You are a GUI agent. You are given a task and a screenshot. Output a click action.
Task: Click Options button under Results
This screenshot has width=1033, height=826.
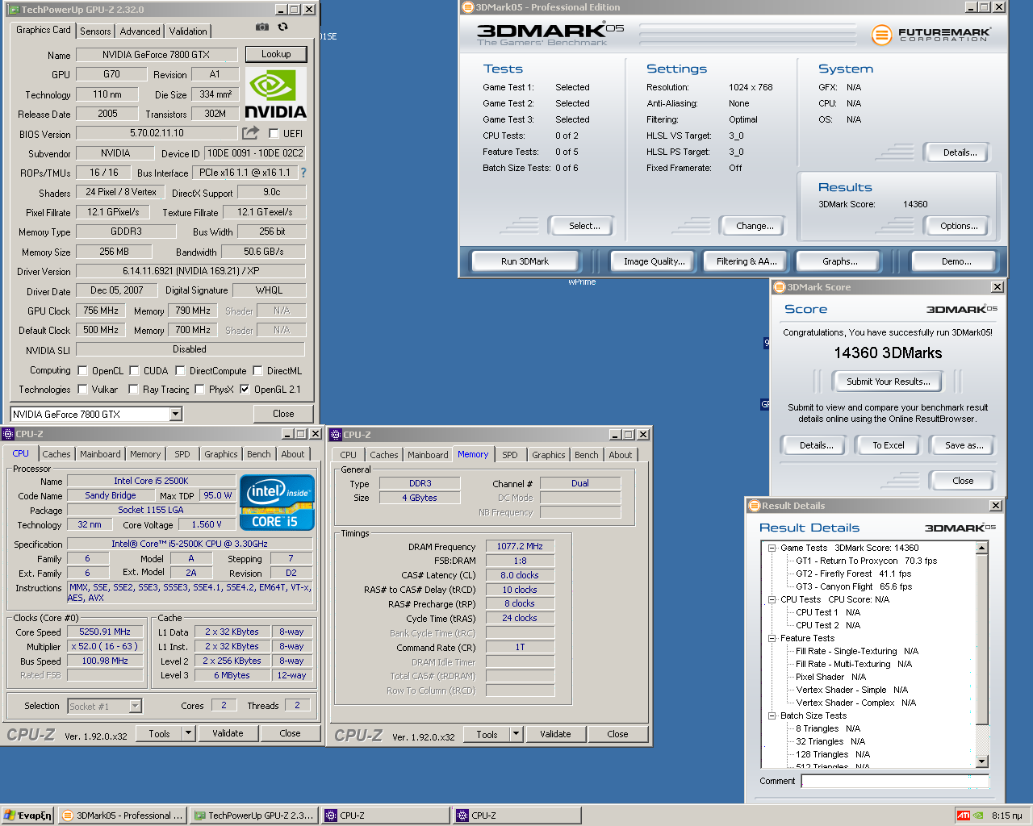959,226
